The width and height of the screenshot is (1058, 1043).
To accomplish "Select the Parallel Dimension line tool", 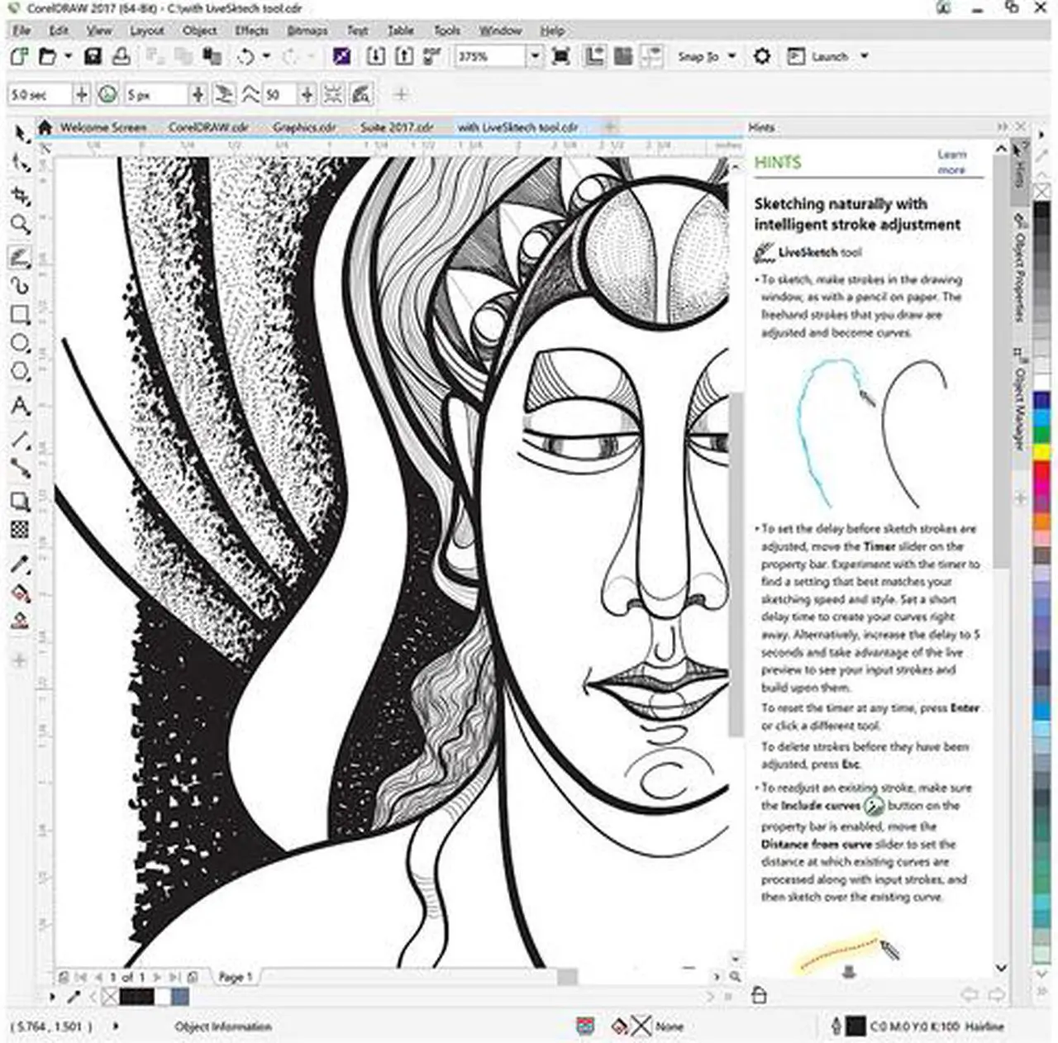I will [20, 439].
